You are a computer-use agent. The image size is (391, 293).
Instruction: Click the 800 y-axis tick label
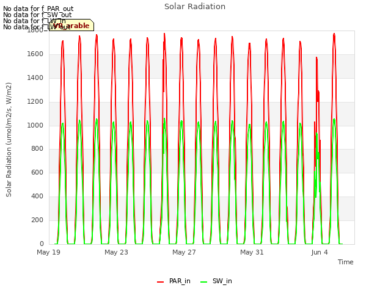pos(37,149)
